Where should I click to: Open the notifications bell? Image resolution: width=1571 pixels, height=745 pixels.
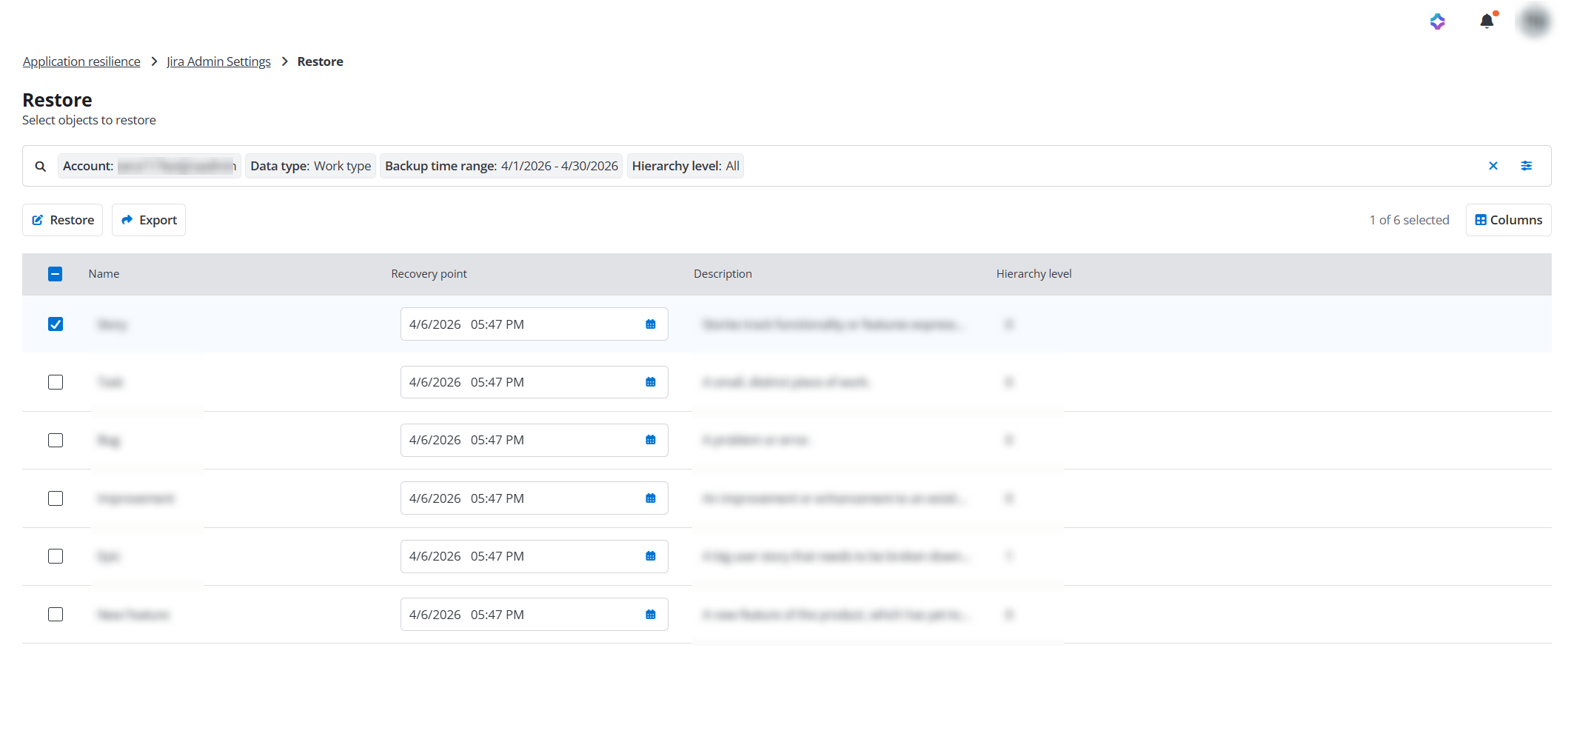pos(1486,21)
